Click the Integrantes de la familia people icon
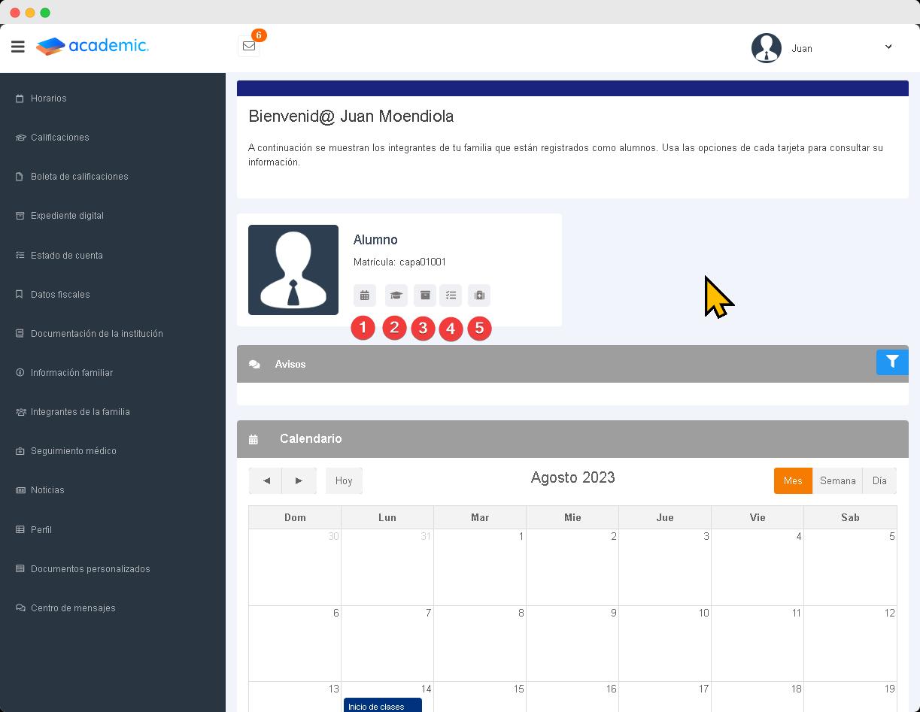 pos(20,412)
